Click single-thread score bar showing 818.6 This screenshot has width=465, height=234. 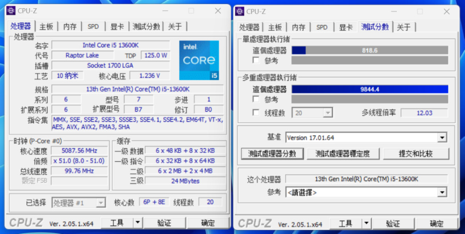(370, 51)
